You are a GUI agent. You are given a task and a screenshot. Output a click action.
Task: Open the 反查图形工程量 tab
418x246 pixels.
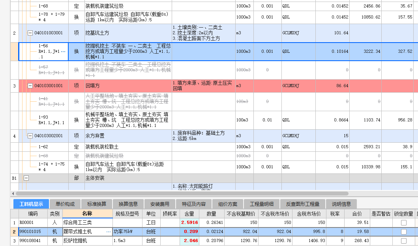(x=303, y=204)
